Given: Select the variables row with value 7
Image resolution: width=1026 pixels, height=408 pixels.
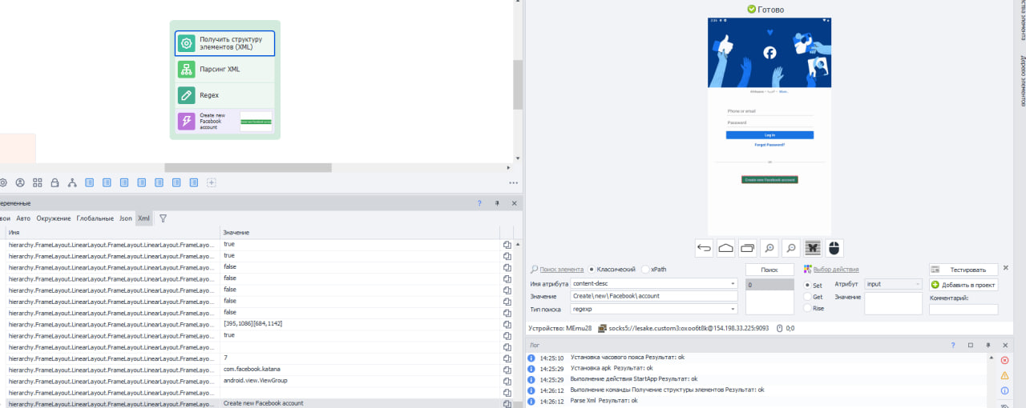Looking at the screenshot, I should click(x=256, y=358).
